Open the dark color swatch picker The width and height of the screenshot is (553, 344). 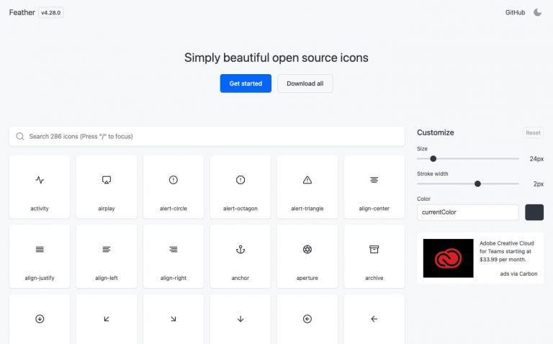pyautogui.click(x=534, y=212)
